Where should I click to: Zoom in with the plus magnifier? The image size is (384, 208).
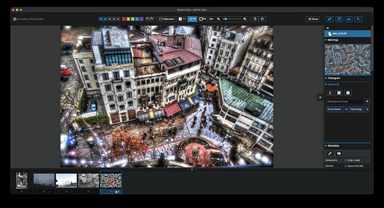(x=245, y=19)
